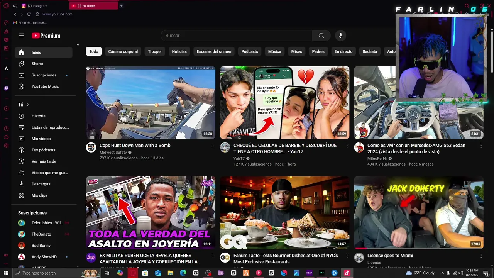Select the Padres filter chip
Image resolution: width=494 pixels, height=278 pixels.
[318, 51]
